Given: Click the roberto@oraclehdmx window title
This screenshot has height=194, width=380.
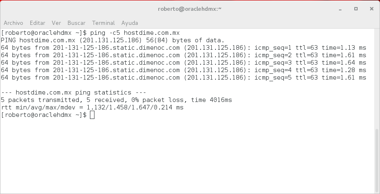Looking at the screenshot, I should pos(190,9).
